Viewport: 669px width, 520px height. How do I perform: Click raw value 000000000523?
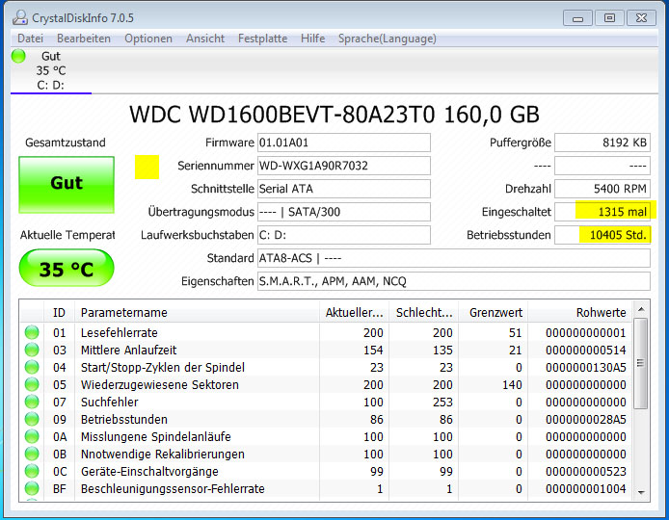point(585,472)
